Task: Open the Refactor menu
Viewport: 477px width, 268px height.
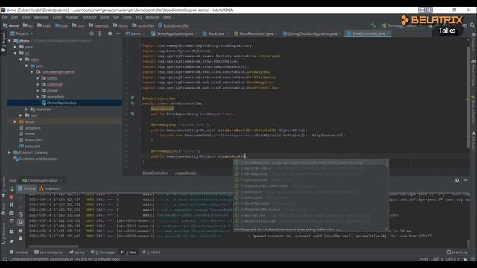Action: tap(89, 17)
